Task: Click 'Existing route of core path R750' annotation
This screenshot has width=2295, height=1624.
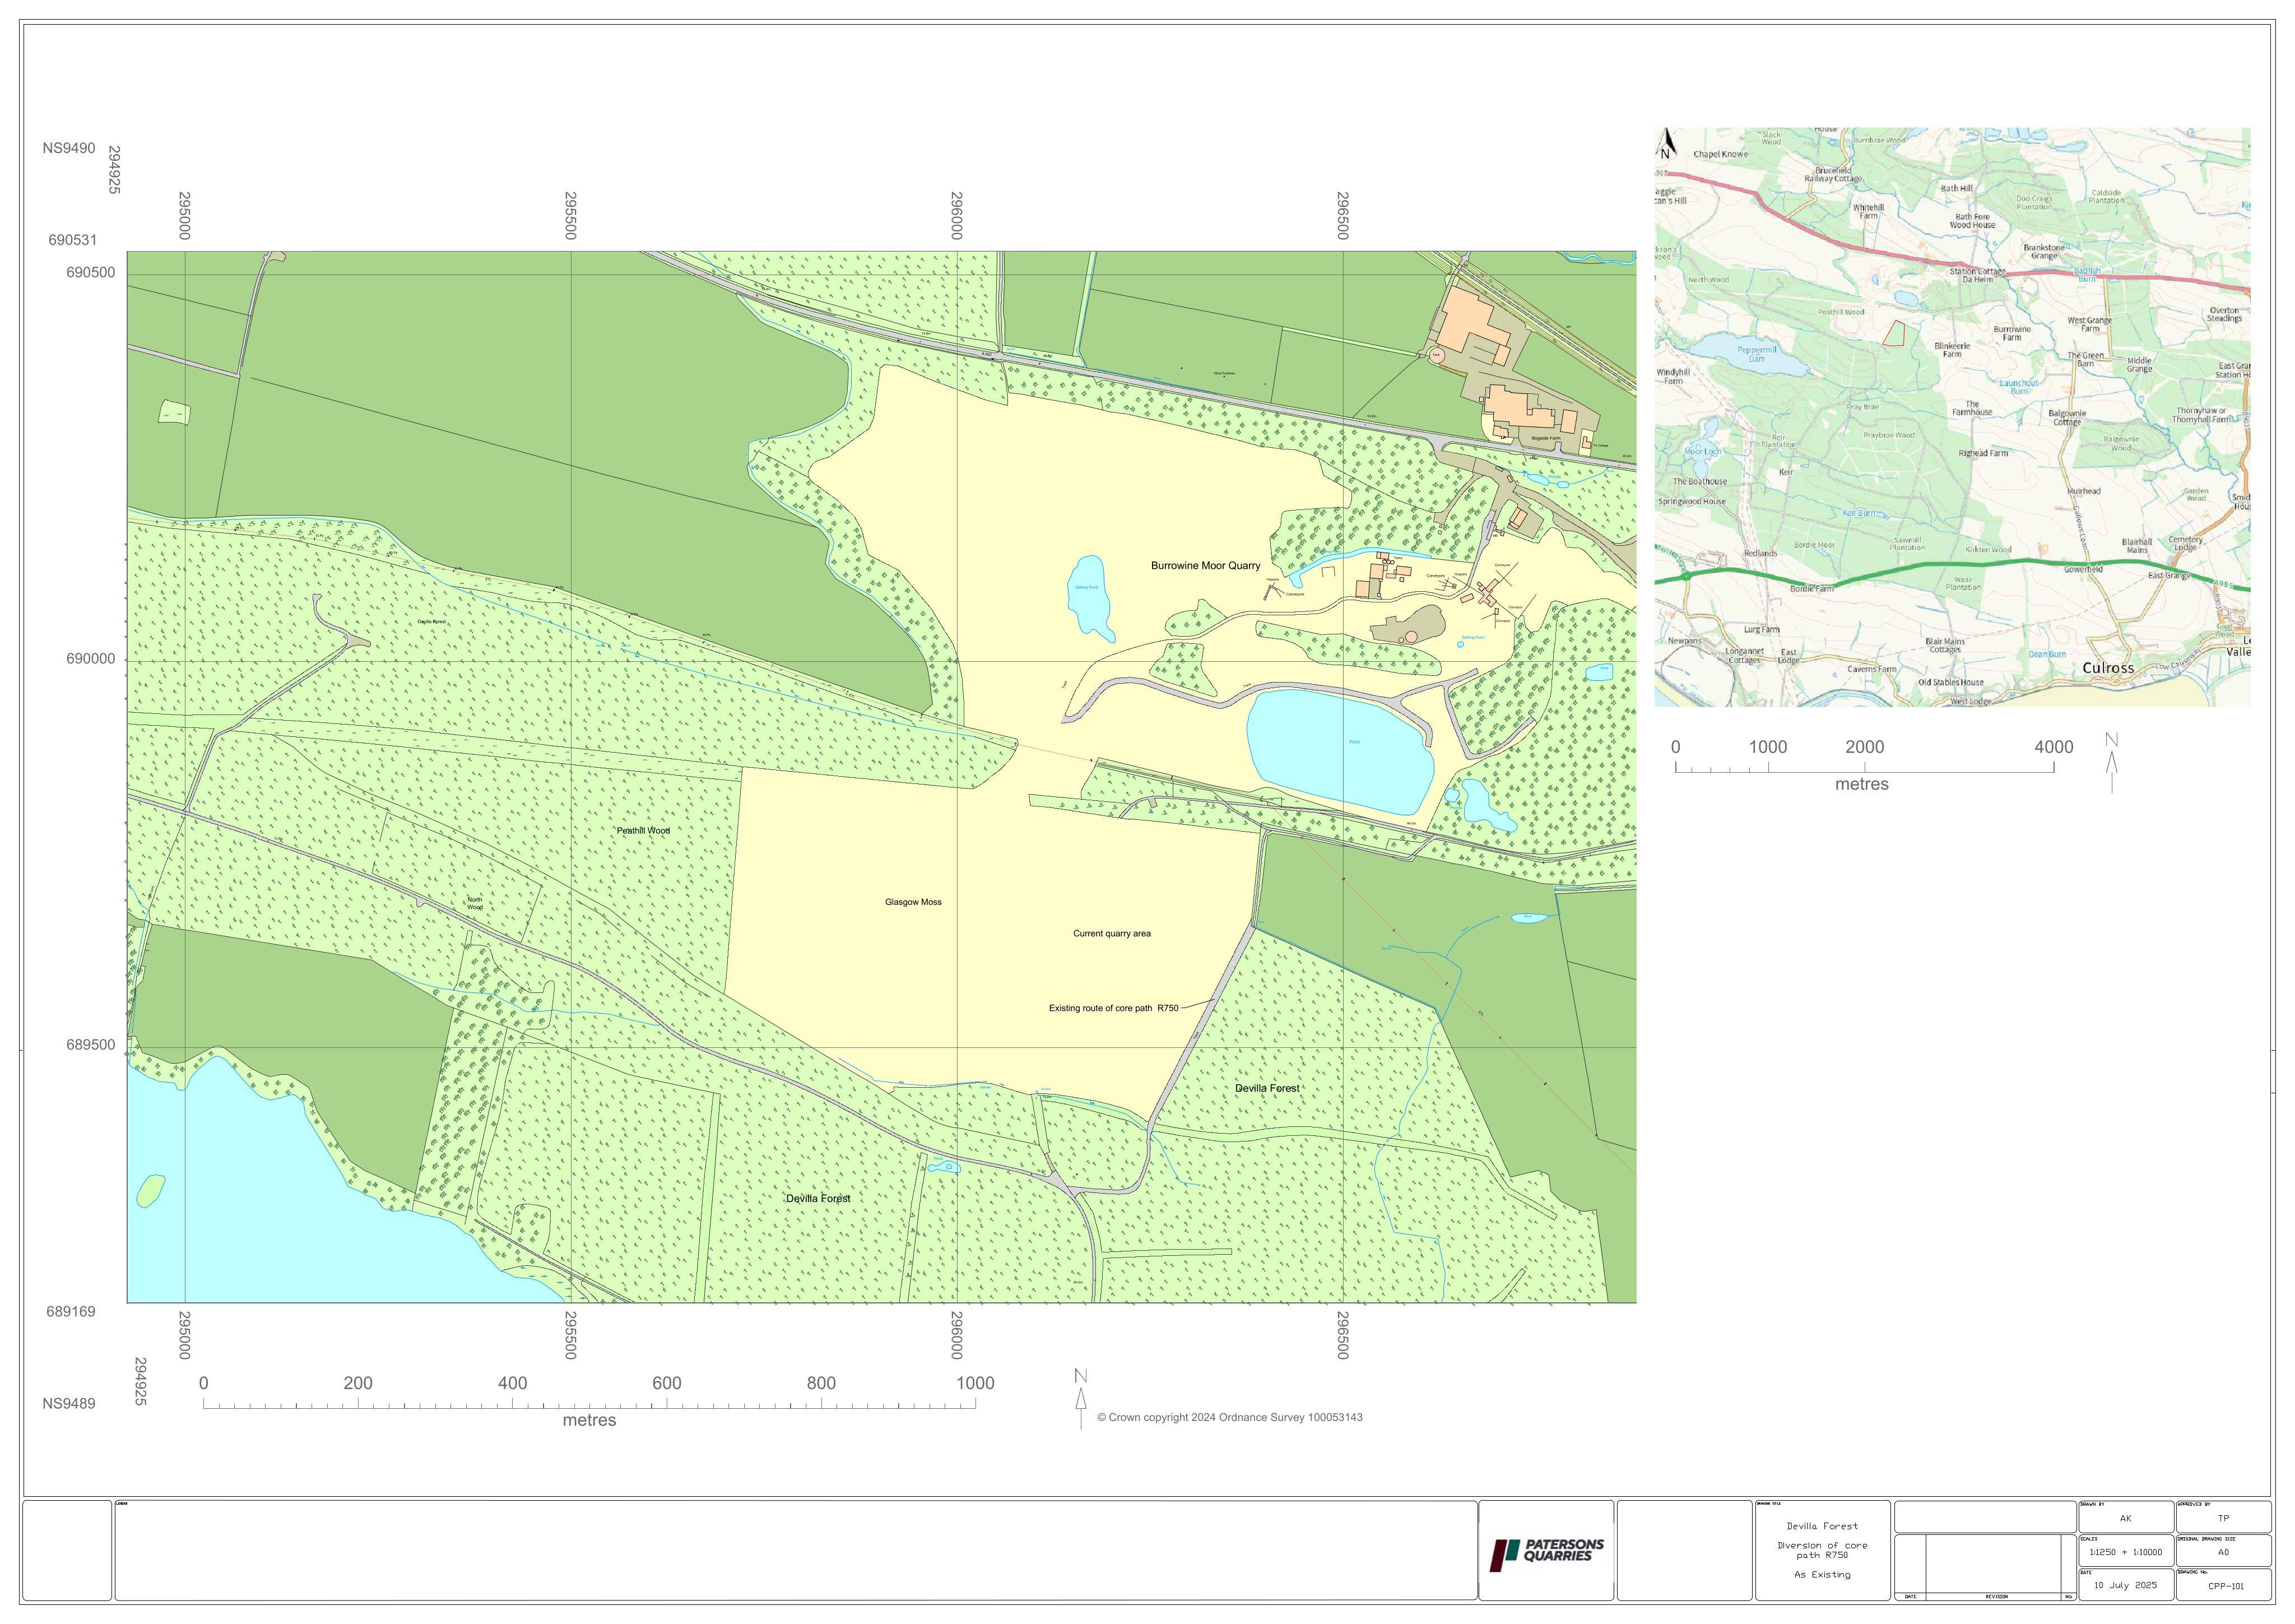Action: 1113,1008
